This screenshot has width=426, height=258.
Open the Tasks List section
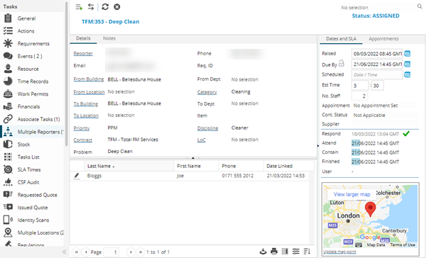[28, 157]
